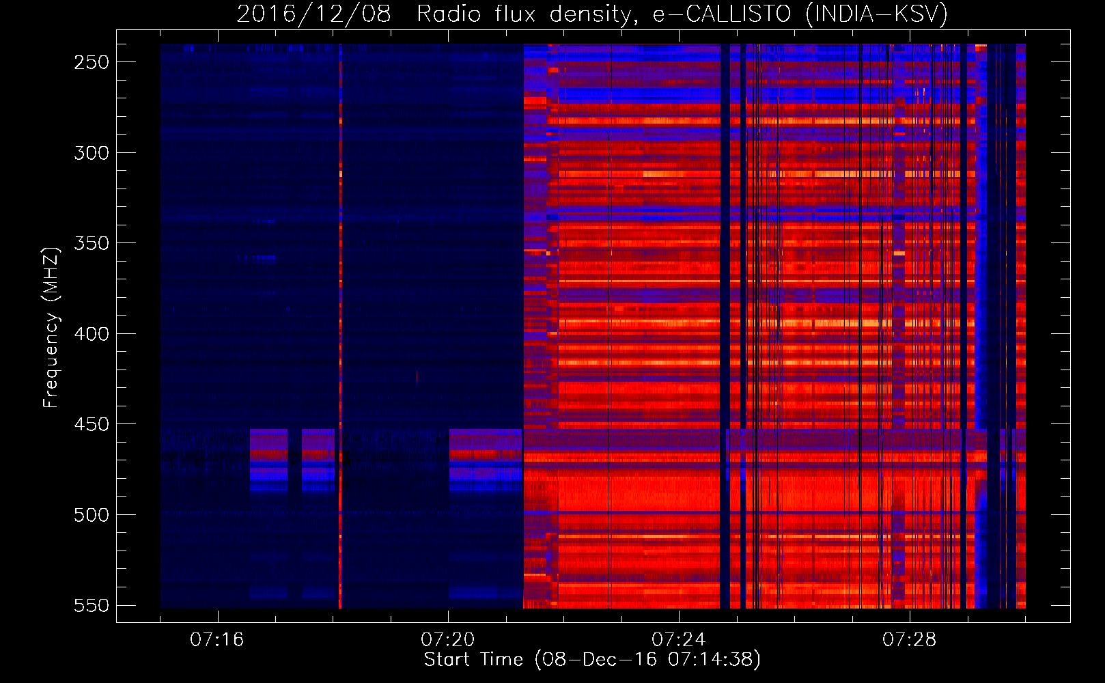Click the 250 frequency tick label
The height and width of the screenshot is (683, 1105).
point(92,62)
